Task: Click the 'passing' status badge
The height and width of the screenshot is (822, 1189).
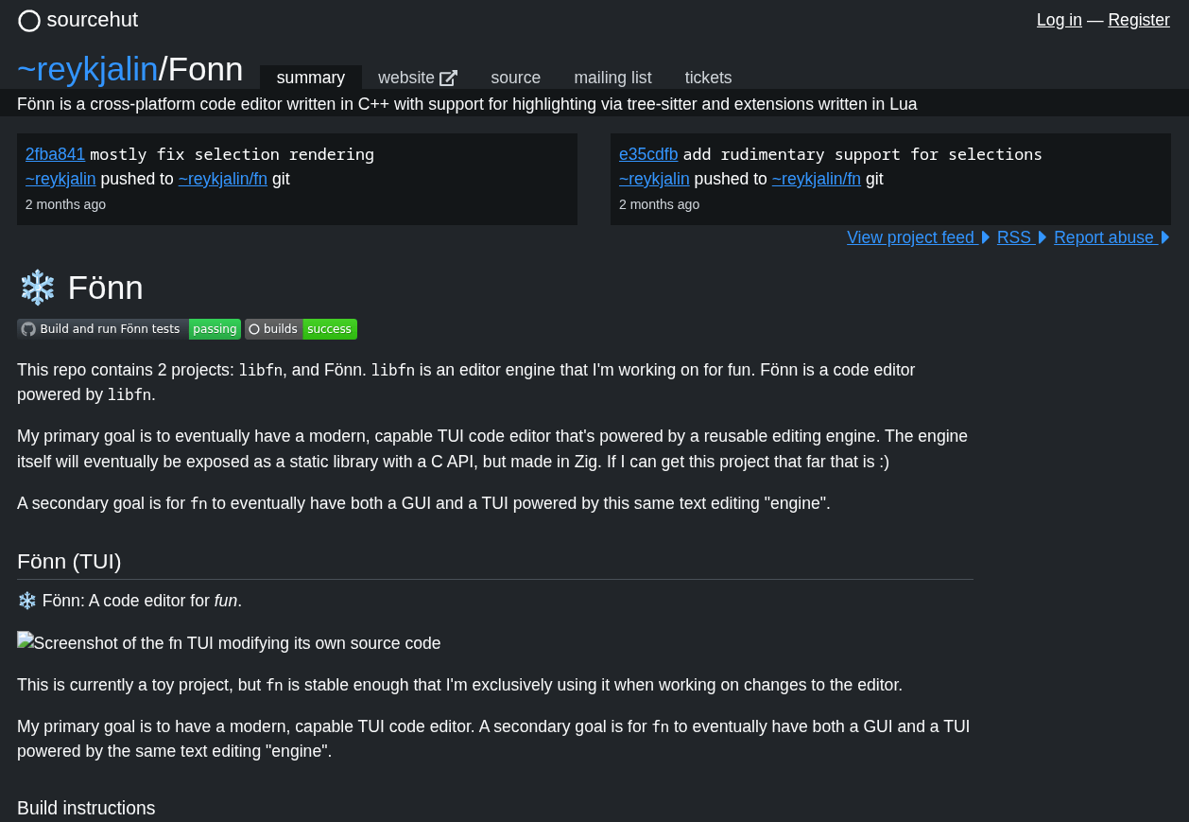Action: click(x=215, y=328)
